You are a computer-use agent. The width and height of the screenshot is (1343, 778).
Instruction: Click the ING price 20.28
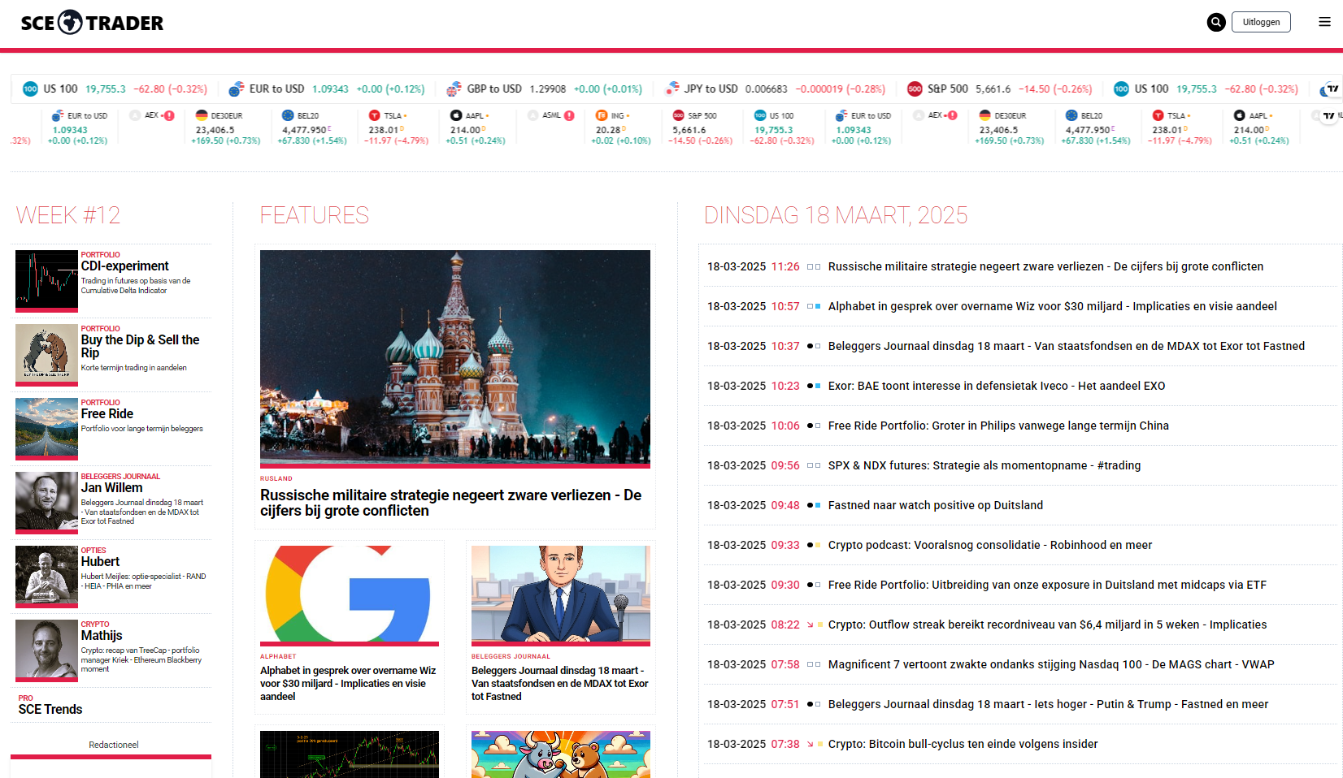pos(608,130)
